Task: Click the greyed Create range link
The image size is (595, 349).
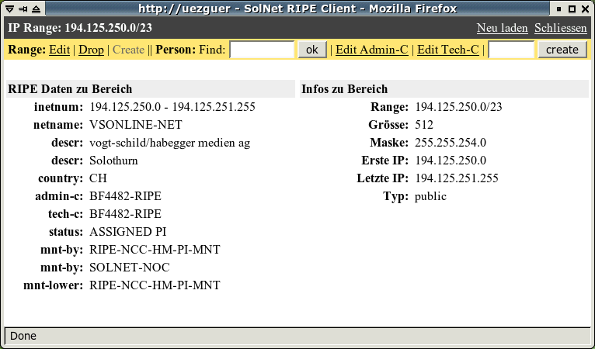Action: pyautogui.click(x=128, y=50)
